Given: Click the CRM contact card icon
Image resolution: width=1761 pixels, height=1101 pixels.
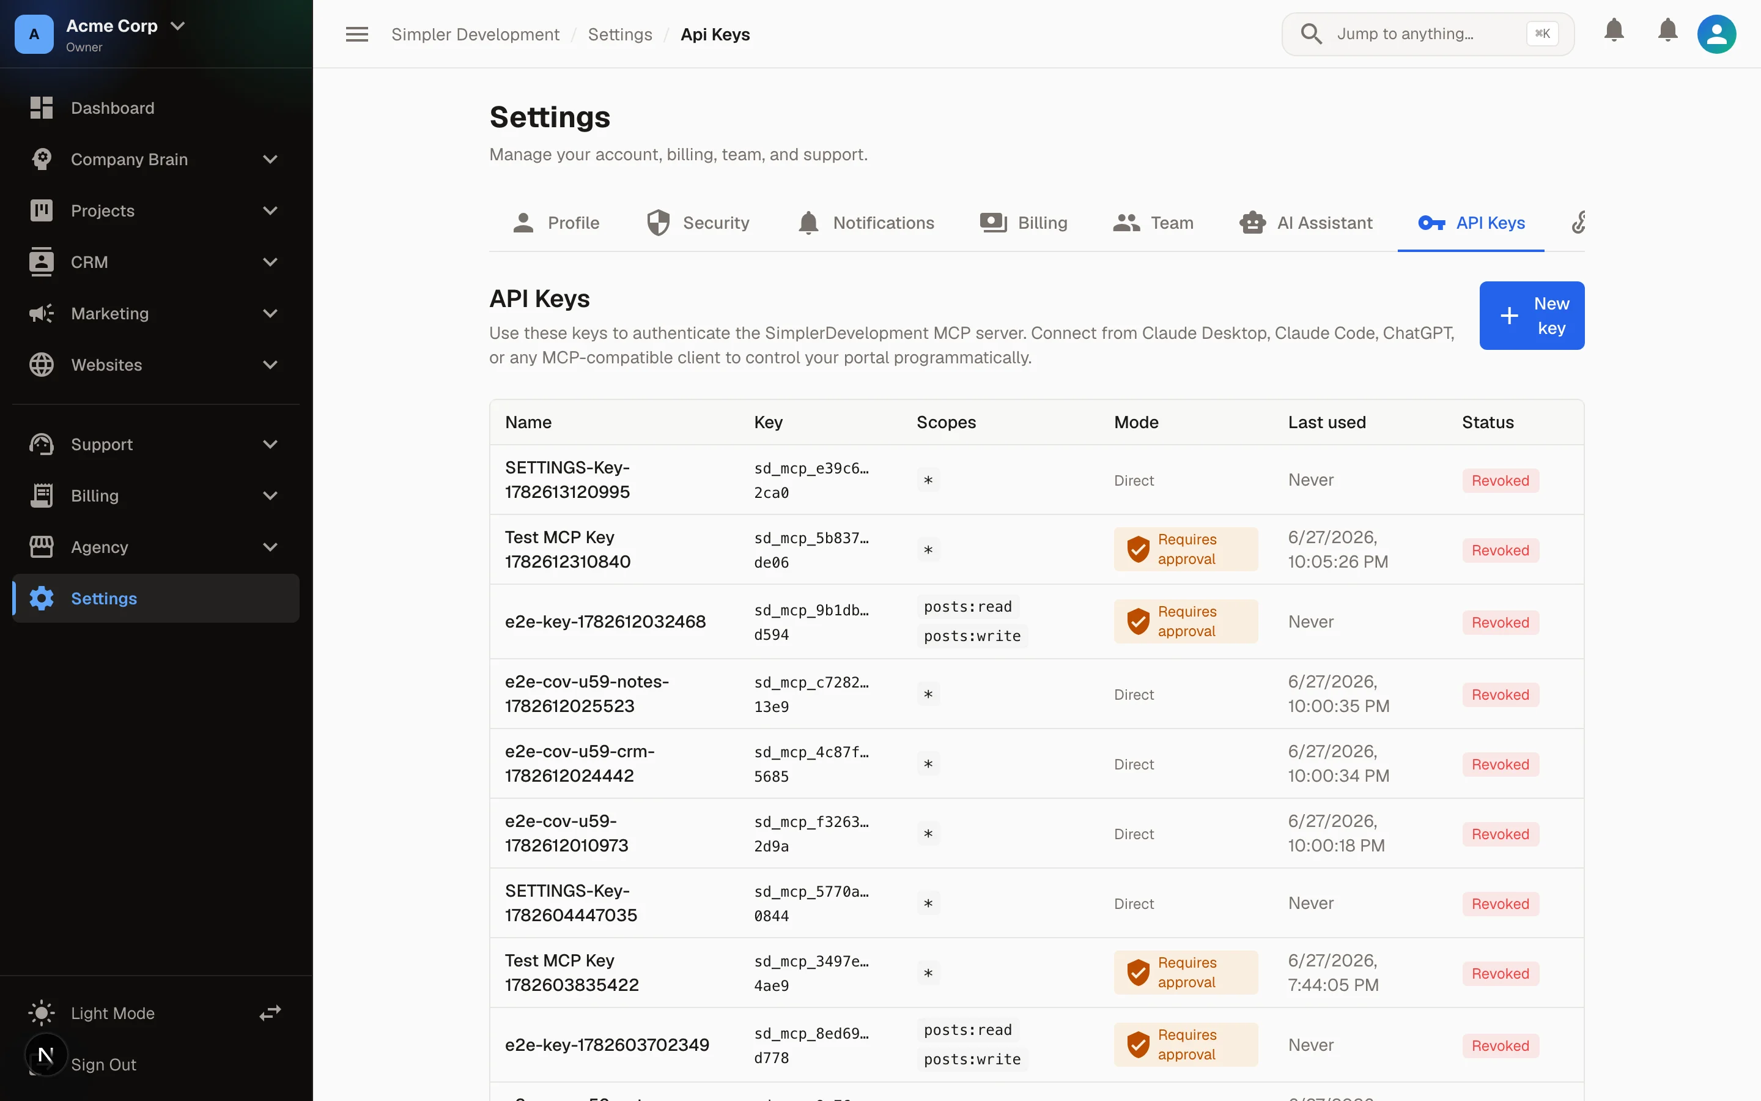Looking at the screenshot, I should coord(42,262).
